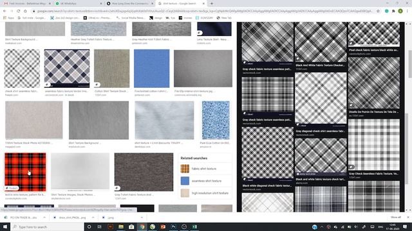Select the 'shirt texture - Google Search' tab
Screen dimensions: 412x231
(x=182, y=4)
